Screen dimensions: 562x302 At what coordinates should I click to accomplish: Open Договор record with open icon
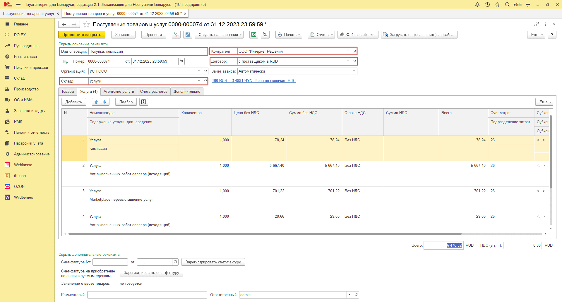coord(354,61)
